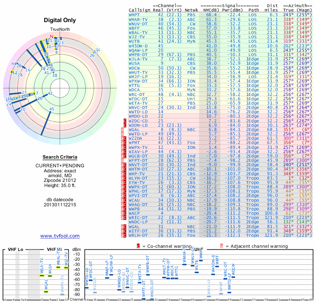The width and height of the screenshot is (316, 303).
Task: Click channel 45 label on radar plot
Action: point(52,109)
